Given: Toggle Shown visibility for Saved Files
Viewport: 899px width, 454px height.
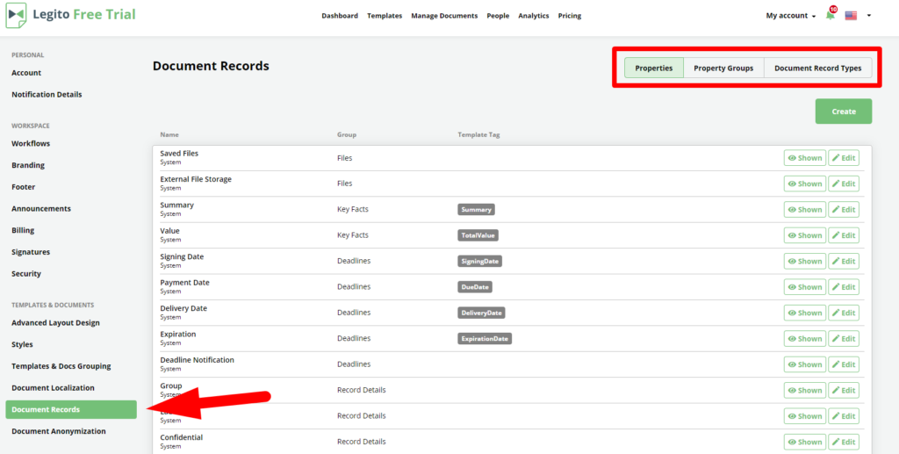Looking at the screenshot, I should 804,158.
